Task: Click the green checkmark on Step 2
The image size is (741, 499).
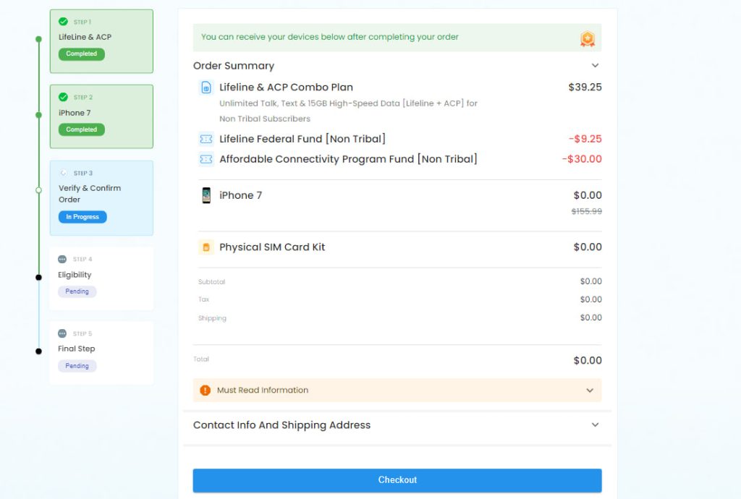Action: coord(64,97)
